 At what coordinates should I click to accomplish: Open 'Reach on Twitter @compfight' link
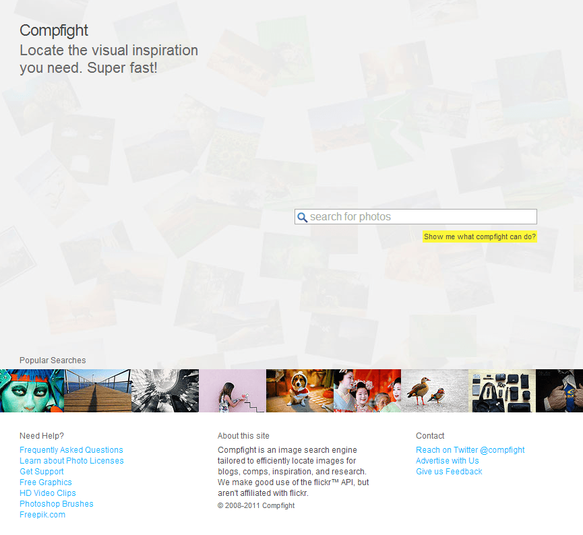470,450
